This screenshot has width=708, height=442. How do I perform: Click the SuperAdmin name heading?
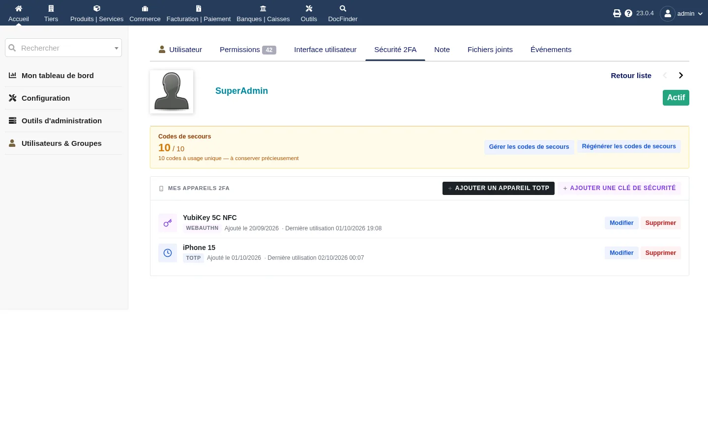pyautogui.click(x=241, y=91)
